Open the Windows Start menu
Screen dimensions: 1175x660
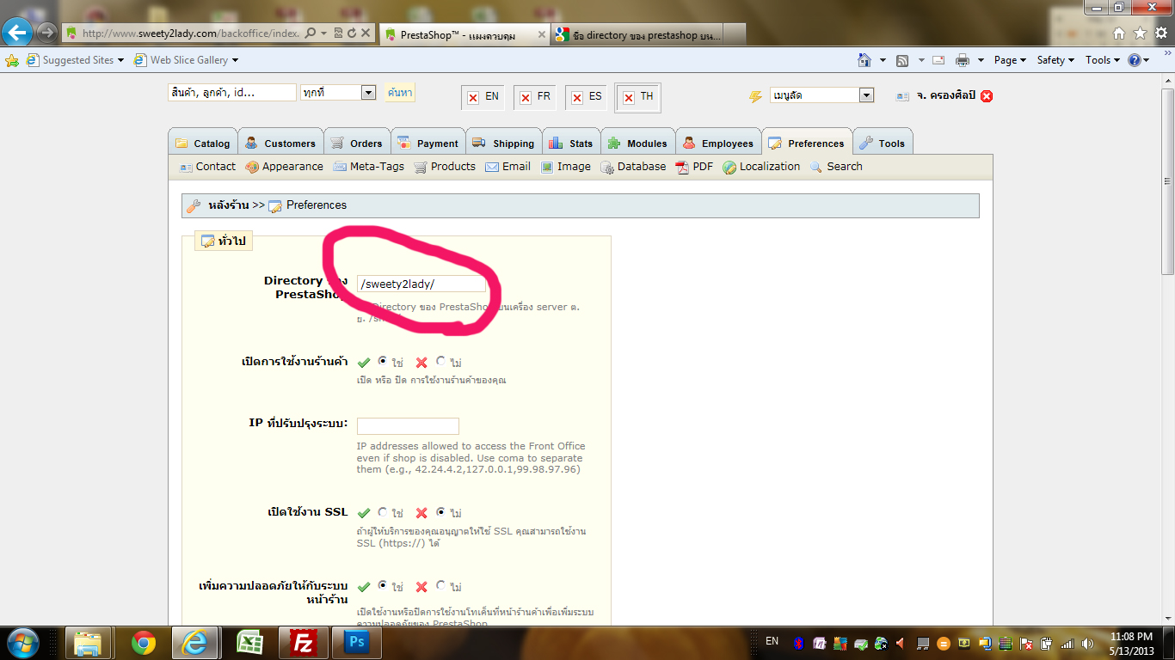click(22, 643)
